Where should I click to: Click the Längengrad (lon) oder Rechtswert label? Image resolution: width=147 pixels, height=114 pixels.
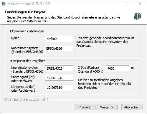point(23,88)
